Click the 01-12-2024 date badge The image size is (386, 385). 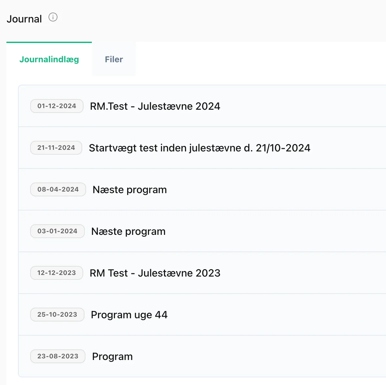[57, 106]
